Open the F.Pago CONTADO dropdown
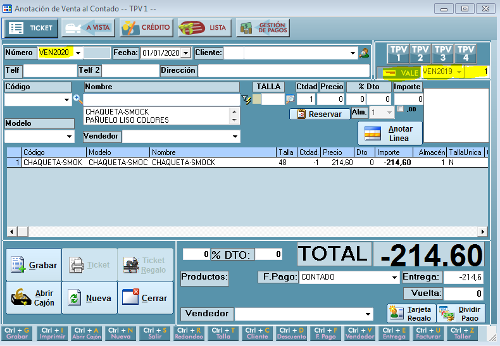The image size is (500, 346). coord(395,277)
